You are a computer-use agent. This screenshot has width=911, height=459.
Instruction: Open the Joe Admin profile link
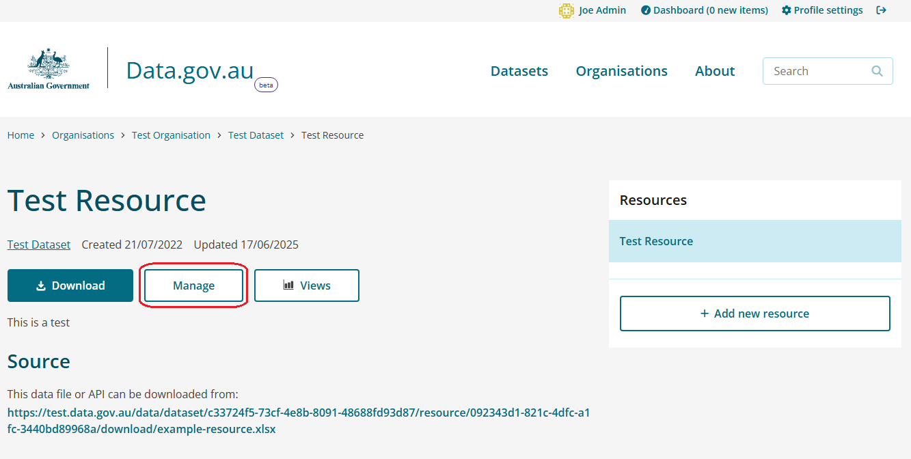click(602, 10)
